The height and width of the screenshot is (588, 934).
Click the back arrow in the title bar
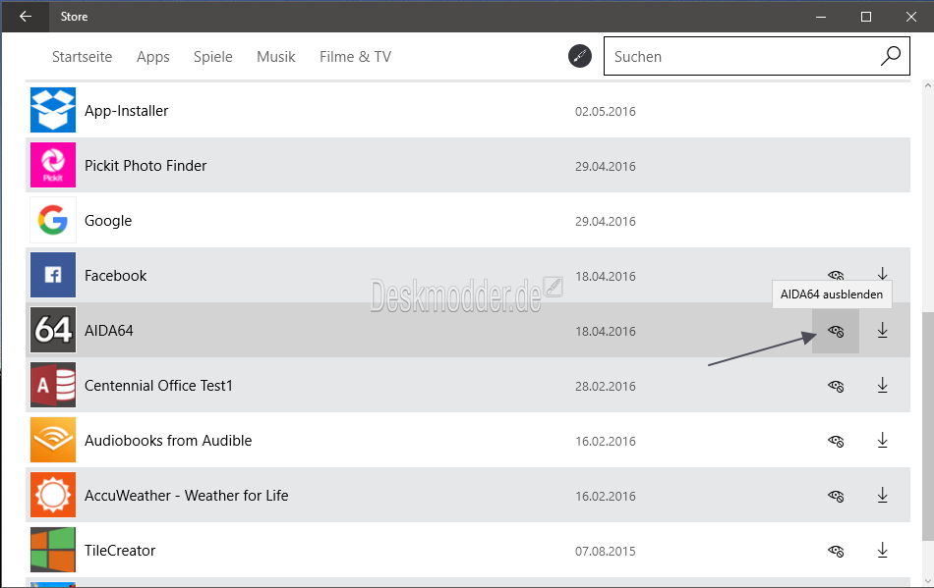[25, 16]
